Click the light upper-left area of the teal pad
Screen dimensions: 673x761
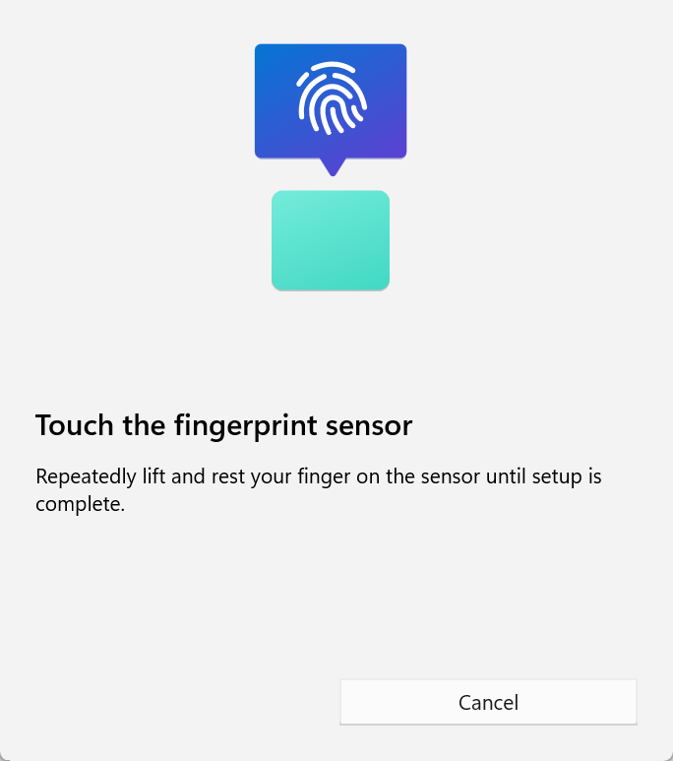click(296, 211)
